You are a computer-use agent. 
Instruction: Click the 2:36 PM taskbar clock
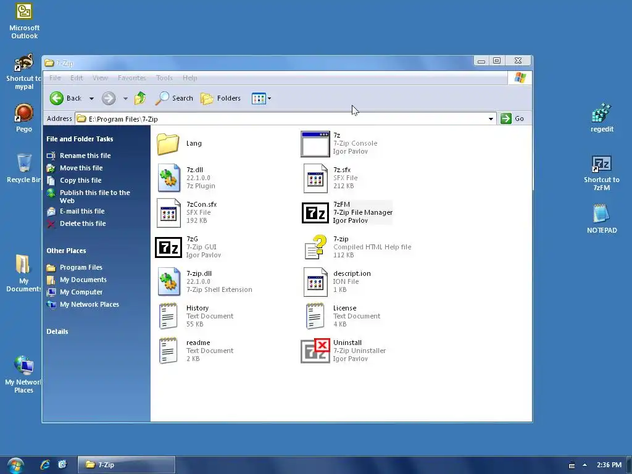(609, 465)
